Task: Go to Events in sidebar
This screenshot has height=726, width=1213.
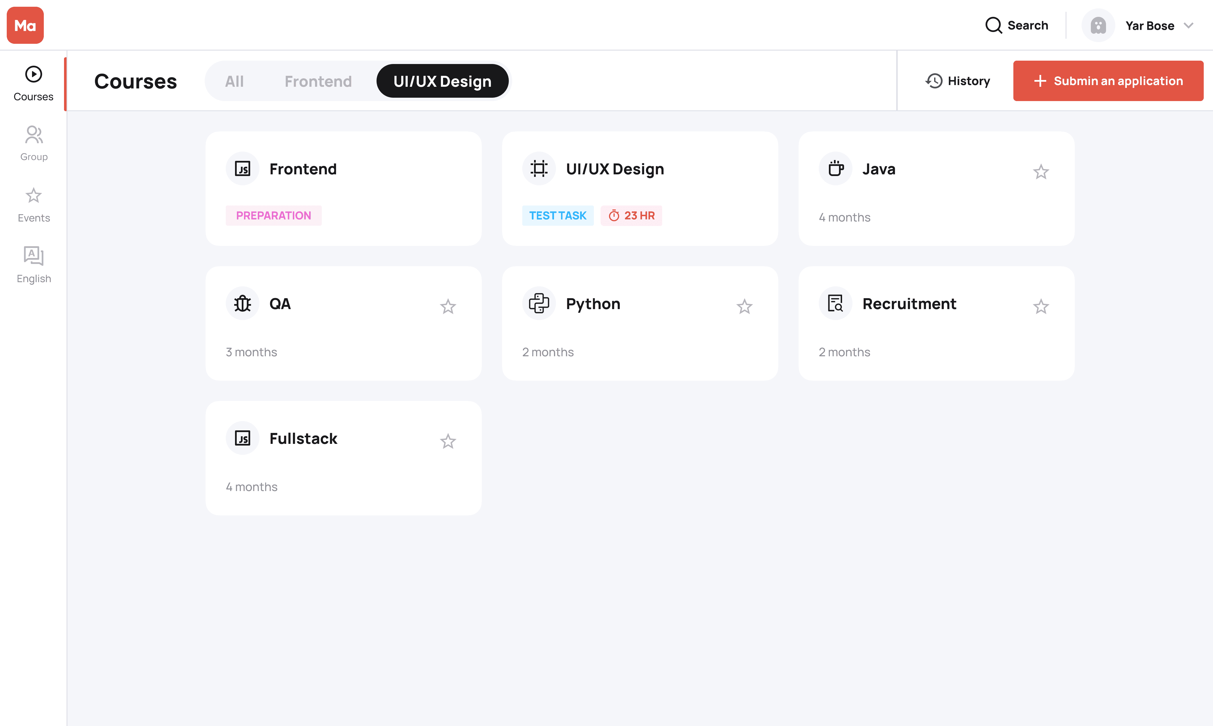Action: click(x=34, y=204)
